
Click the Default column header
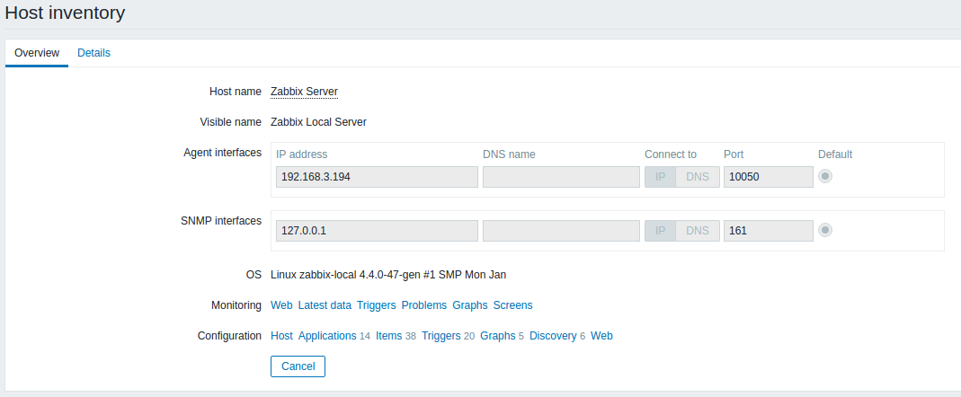(x=835, y=154)
